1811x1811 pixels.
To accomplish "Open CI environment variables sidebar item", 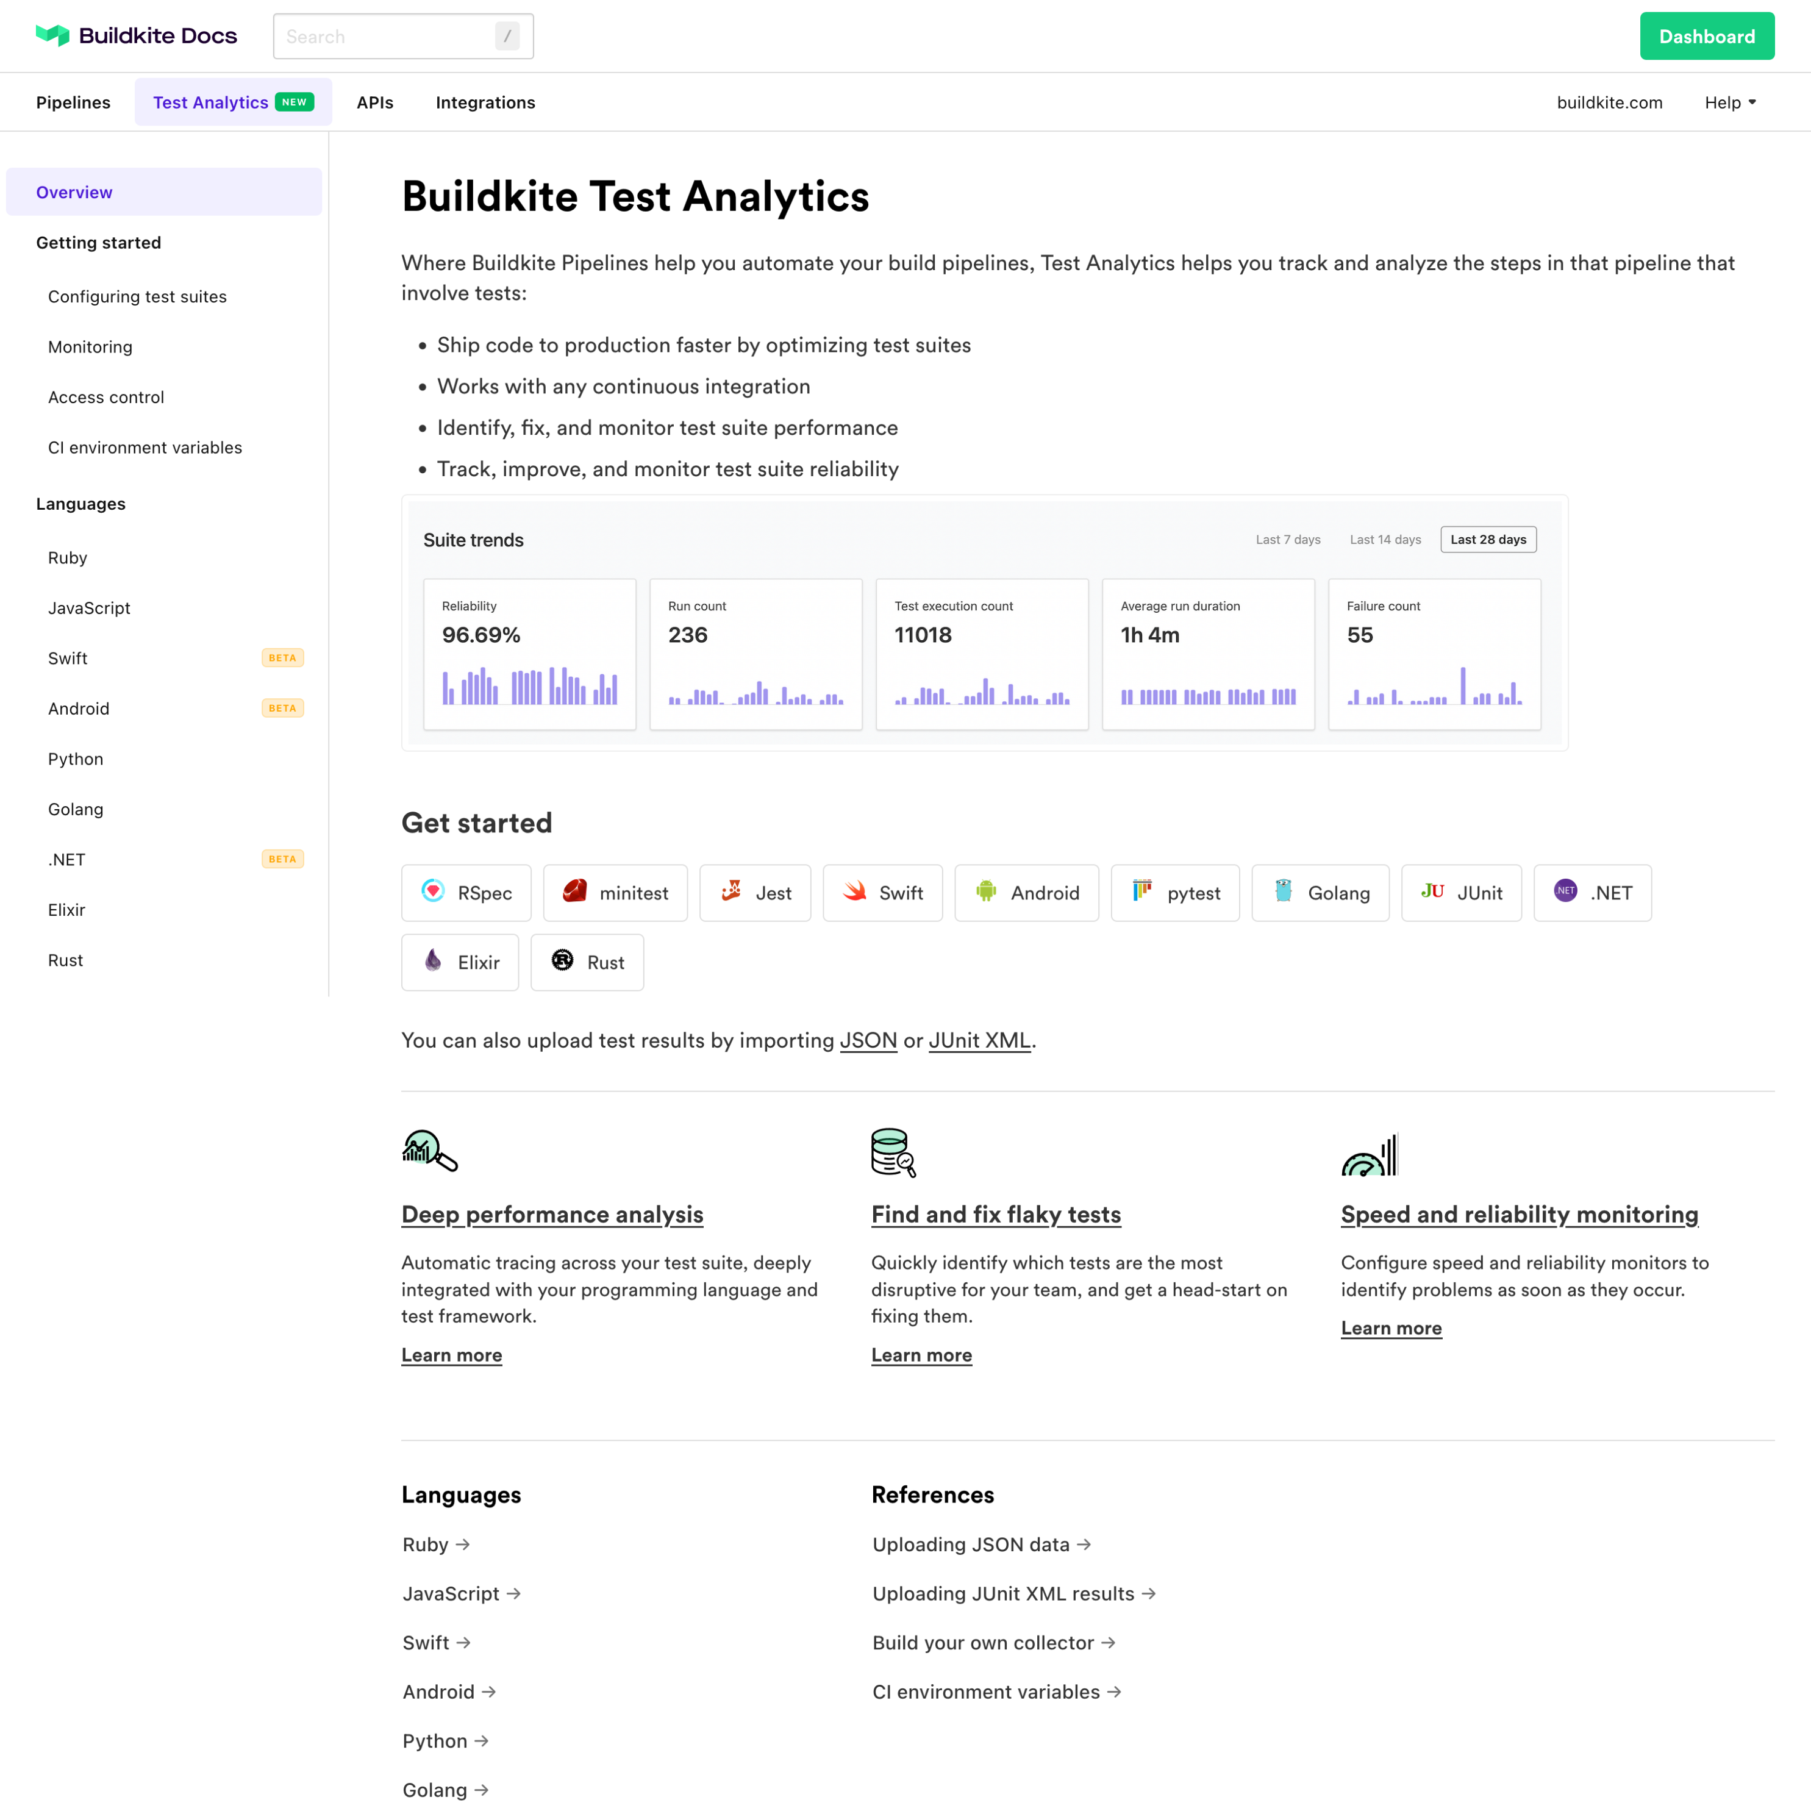I will tap(145, 448).
